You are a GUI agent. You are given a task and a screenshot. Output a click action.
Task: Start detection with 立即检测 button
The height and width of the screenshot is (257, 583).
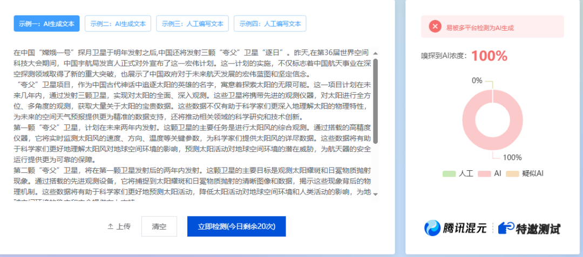[236, 226]
